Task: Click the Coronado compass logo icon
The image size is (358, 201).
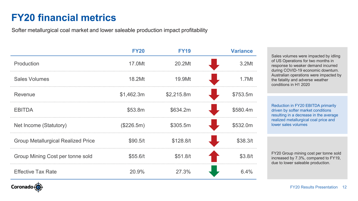Action: pos(38,187)
